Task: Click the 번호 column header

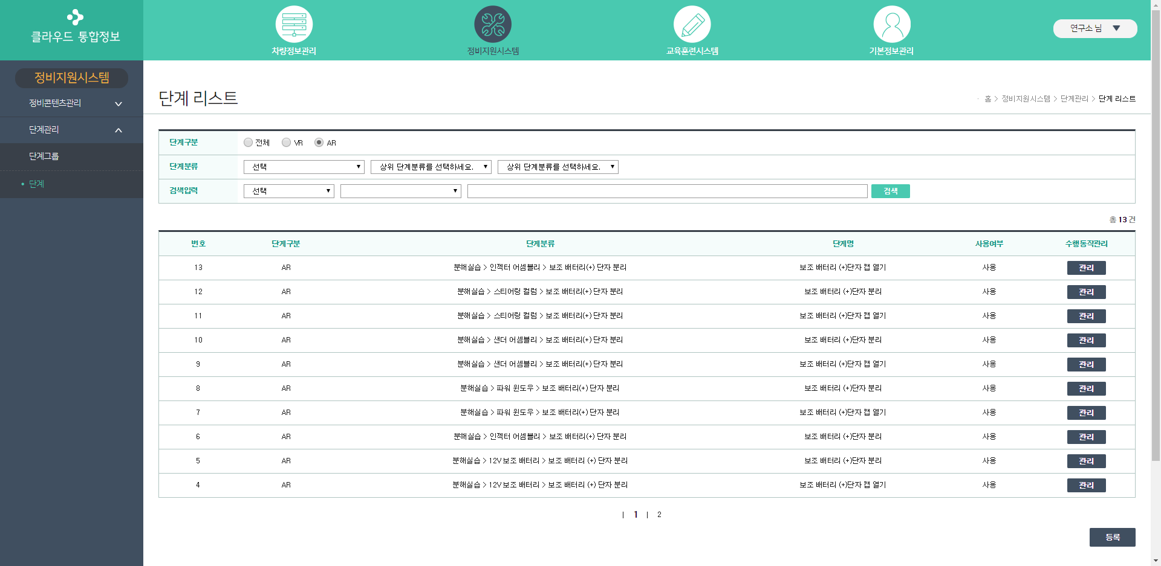Action: tap(198, 243)
